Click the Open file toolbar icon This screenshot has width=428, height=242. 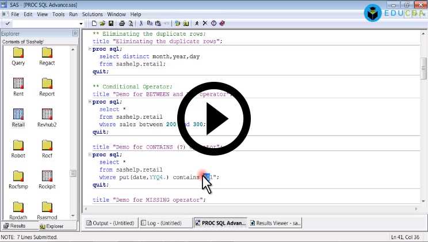[x=102, y=24]
